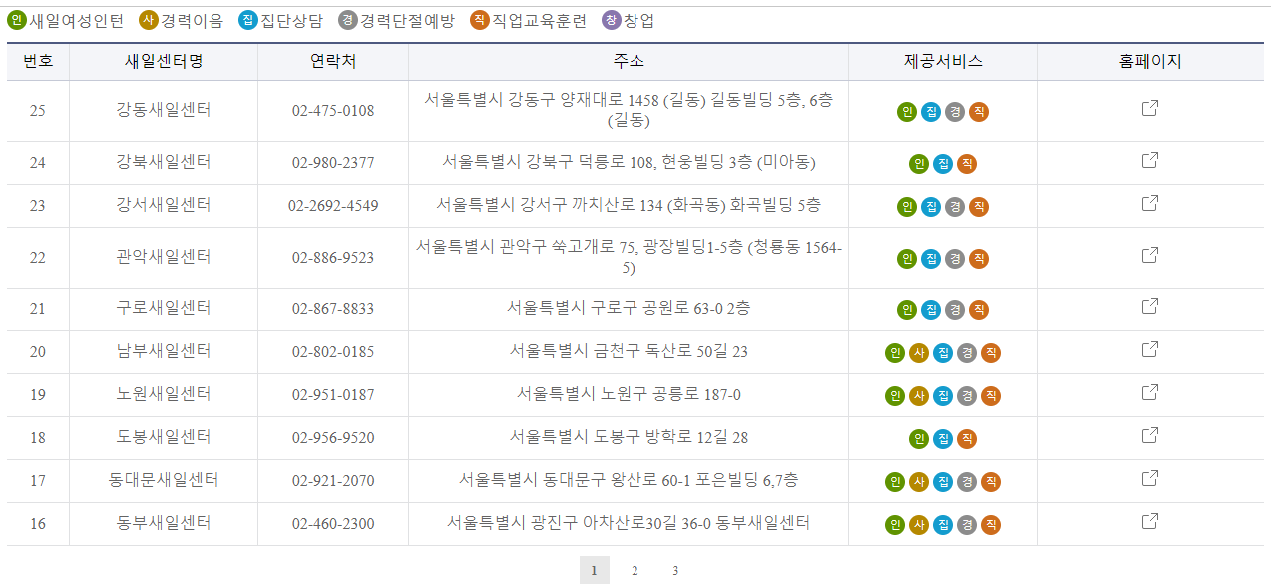
Task: Click green 인 service icon in 구로새일센터 row
Action: pos(907,310)
